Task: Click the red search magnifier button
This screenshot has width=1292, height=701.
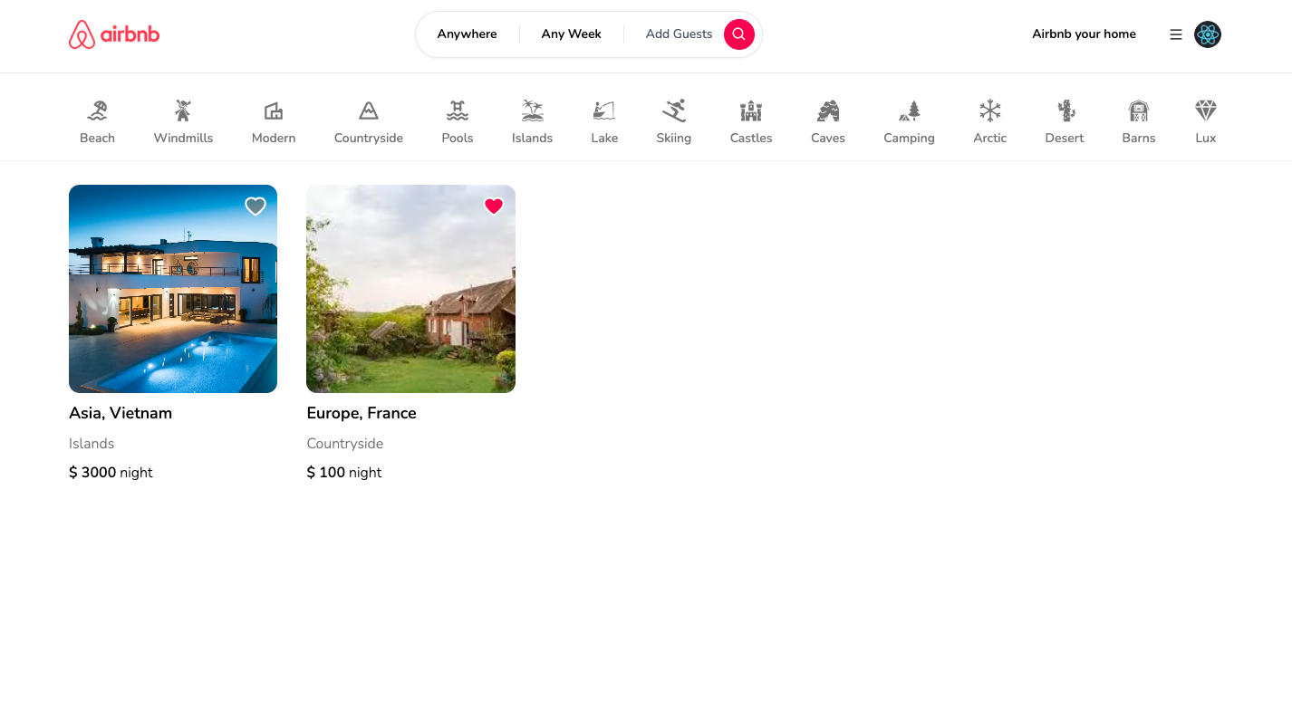Action: tap(738, 34)
